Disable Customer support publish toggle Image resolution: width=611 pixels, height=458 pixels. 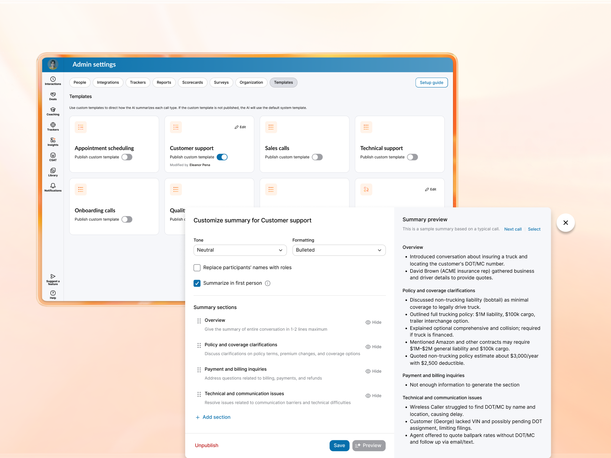(x=222, y=157)
